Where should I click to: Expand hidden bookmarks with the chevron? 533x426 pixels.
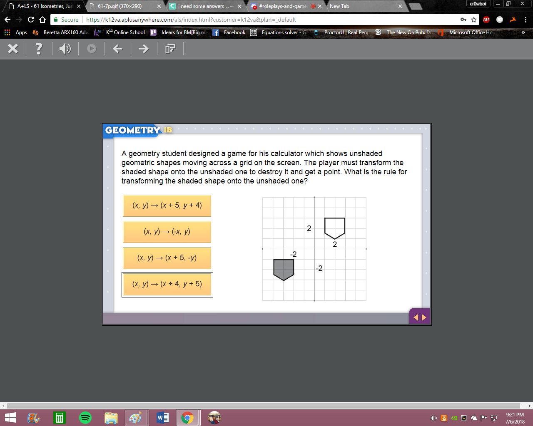523,32
